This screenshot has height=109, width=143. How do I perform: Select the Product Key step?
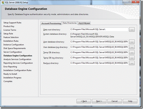tap(9, 26)
